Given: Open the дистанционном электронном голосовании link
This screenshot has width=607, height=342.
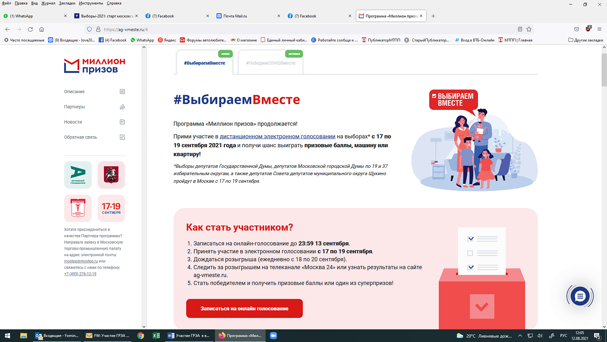Looking at the screenshot, I should point(277,135).
